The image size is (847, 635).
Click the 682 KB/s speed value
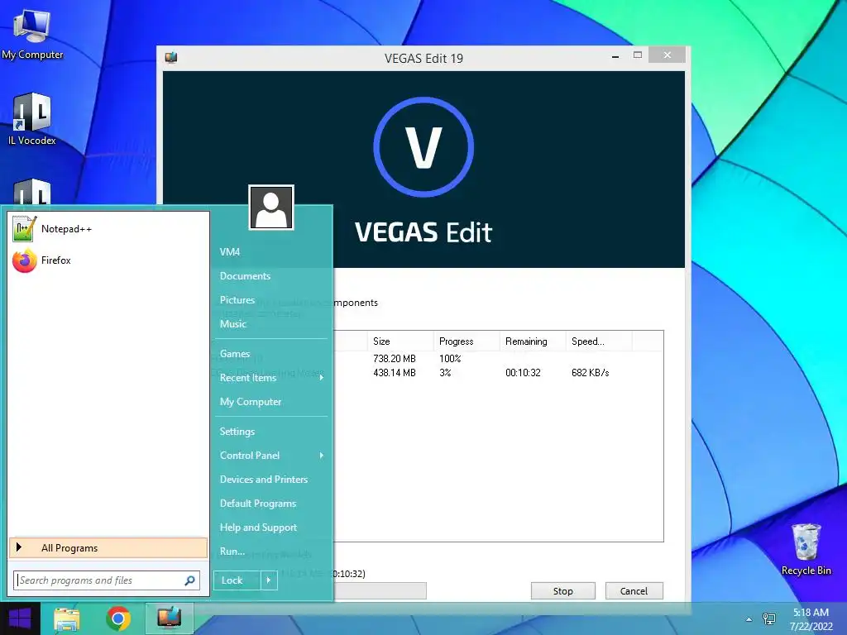pyautogui.click(x=591, y=373)
